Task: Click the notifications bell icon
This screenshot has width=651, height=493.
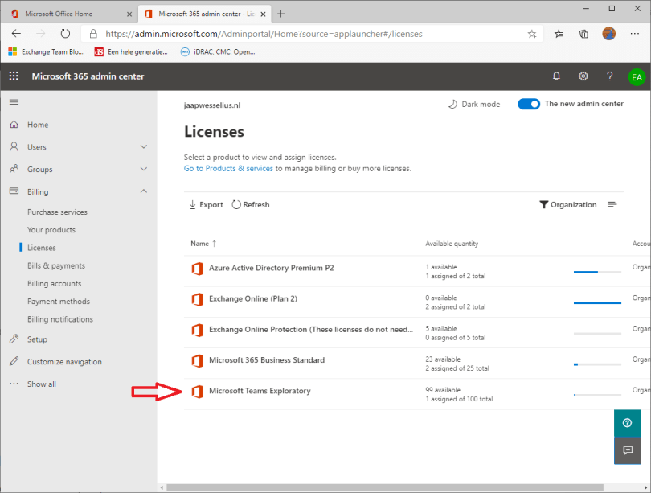Action: [556, 76]
